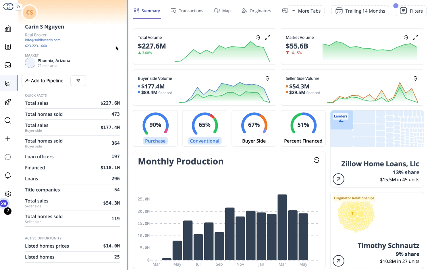The image size is (428, 270).
Task: Switch to the Transactions tab
Action: pyautogui.click(x=187, y=11)
